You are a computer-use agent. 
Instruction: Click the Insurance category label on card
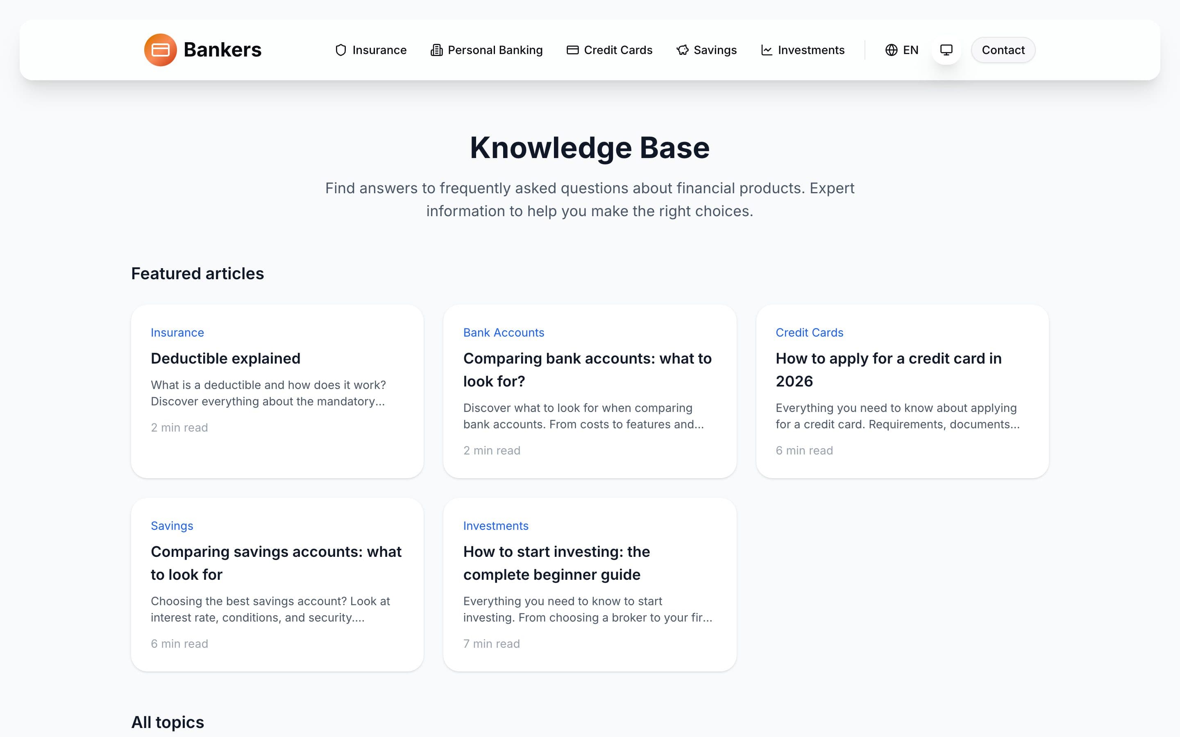click(177, 332)
